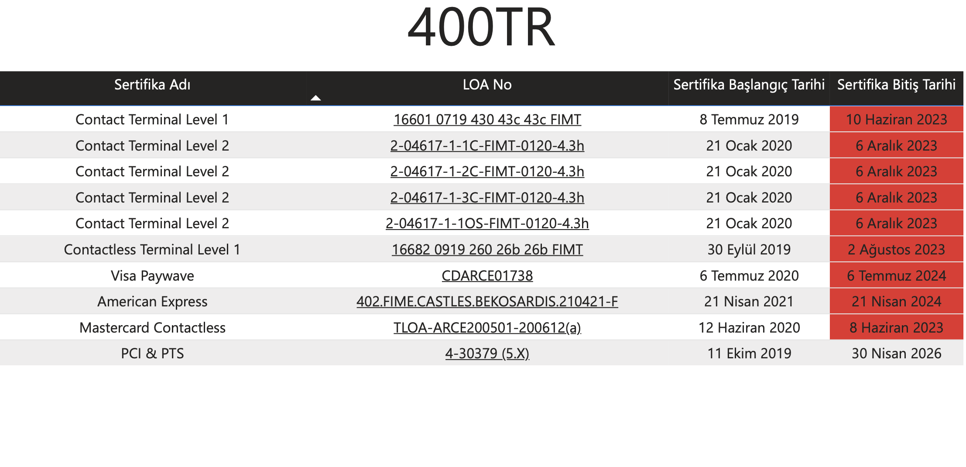This screenshot has width=966, height=467.
Task: Select the PCI & PTS row name
Action: (152, 354)
